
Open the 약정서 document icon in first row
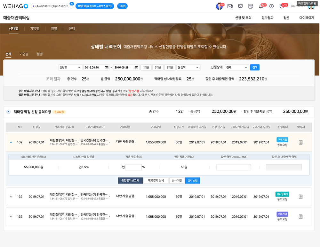[300, 142]
